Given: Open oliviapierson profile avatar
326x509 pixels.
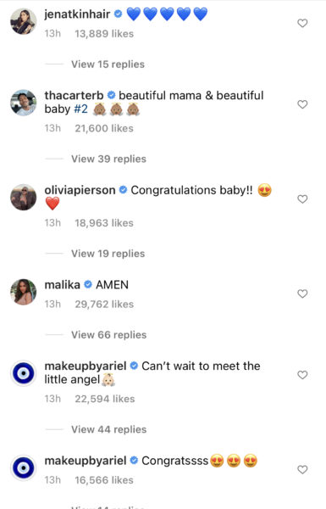Looking at the screenshot, I should click(x=24, y=197).
